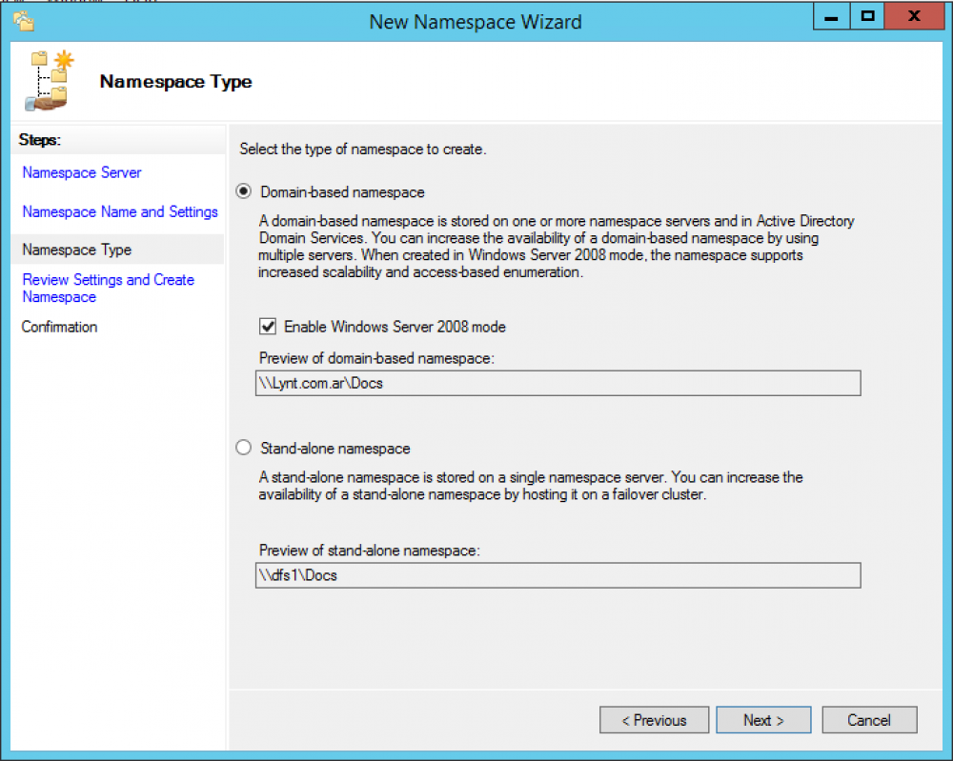Click Previous to return a step
This screenshot has height=761, width=953.
click(x=654, y=720)
